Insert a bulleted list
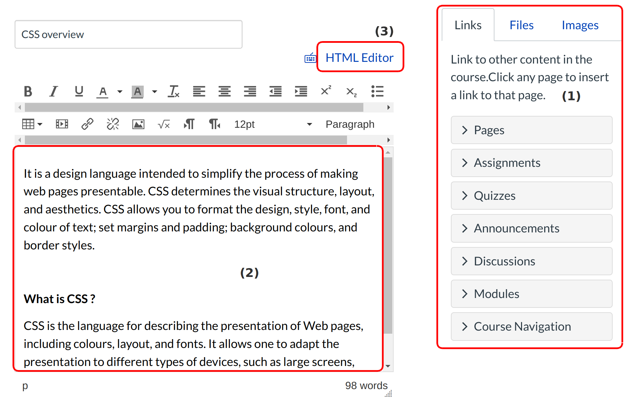Screen dimensions: 630x403 [x=377, y=91]
